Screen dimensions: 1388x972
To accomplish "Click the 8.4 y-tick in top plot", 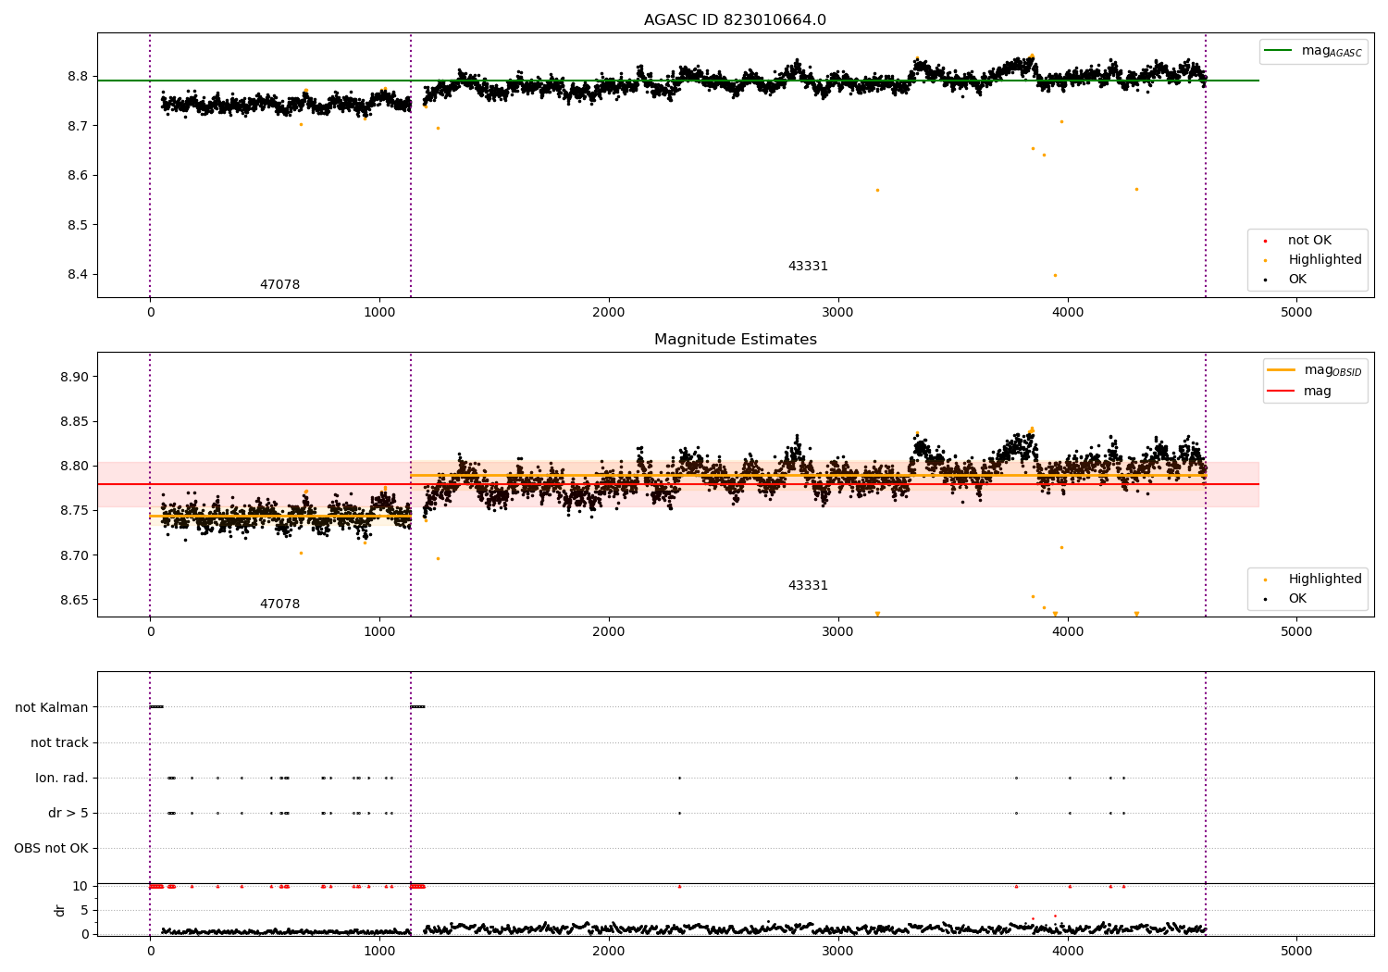I will [80, 275].
